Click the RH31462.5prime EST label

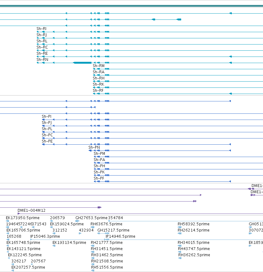(107, 255)
